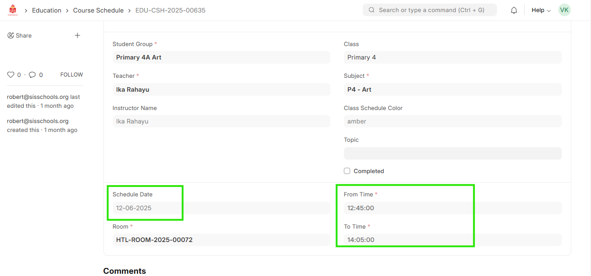Click the plus icon beside Share
Screen dimensions: 591x276
[77, 35]
